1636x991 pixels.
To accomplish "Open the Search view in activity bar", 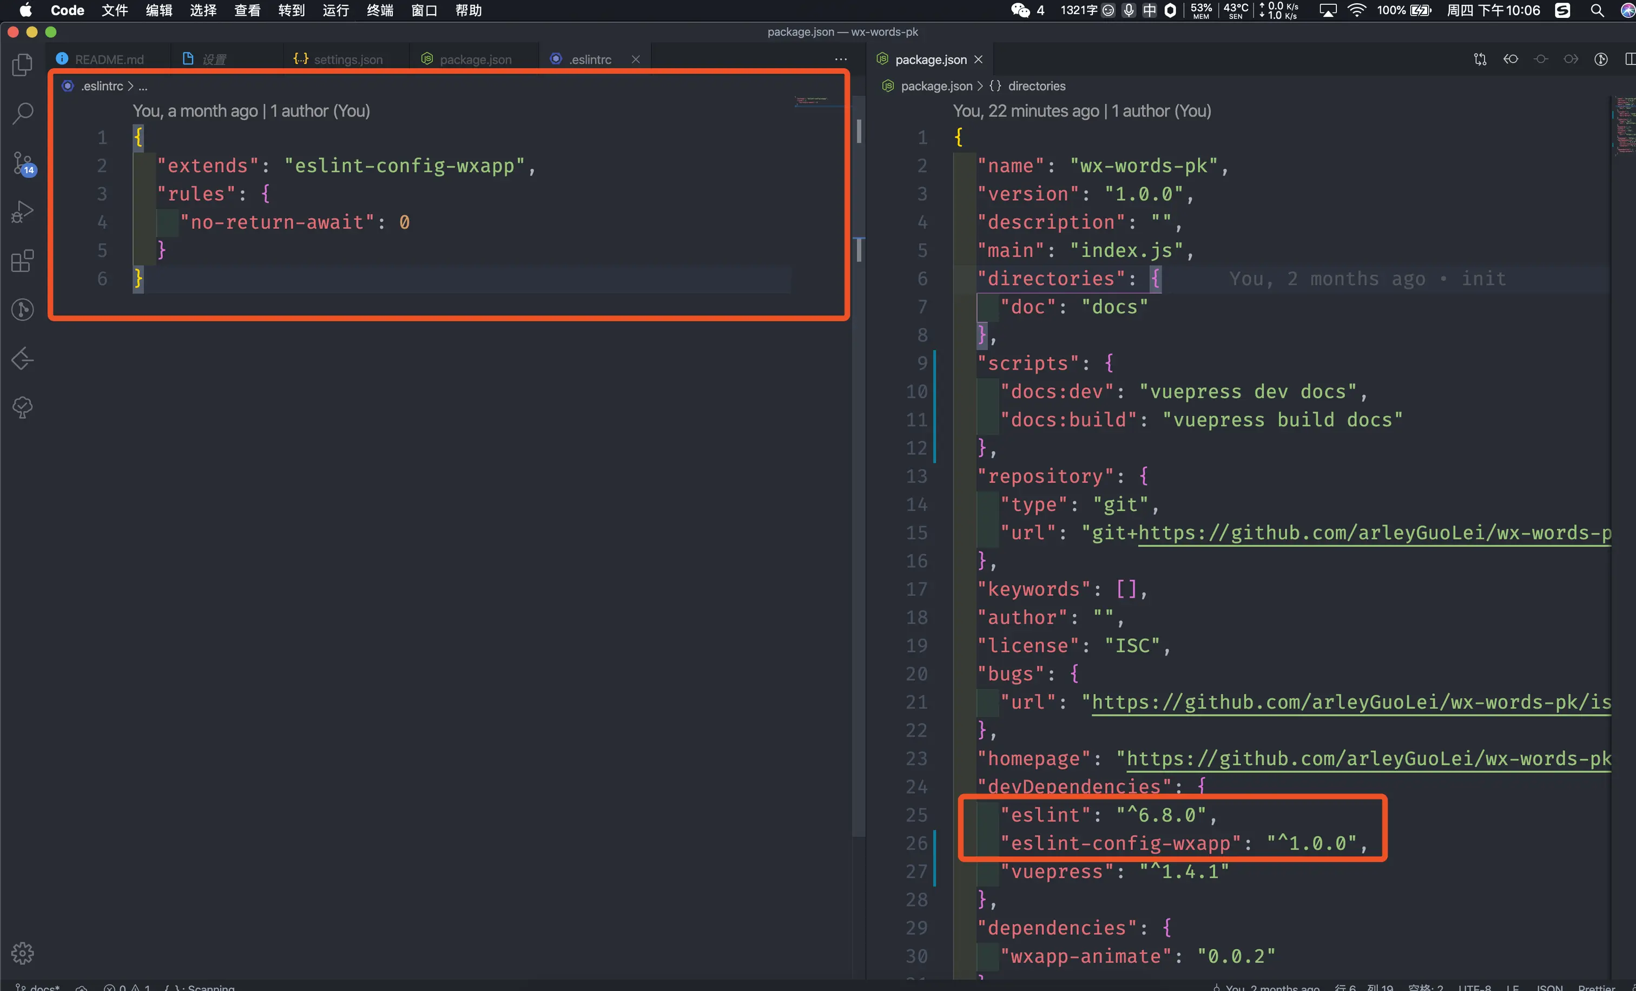I will [x=23, y=113].
